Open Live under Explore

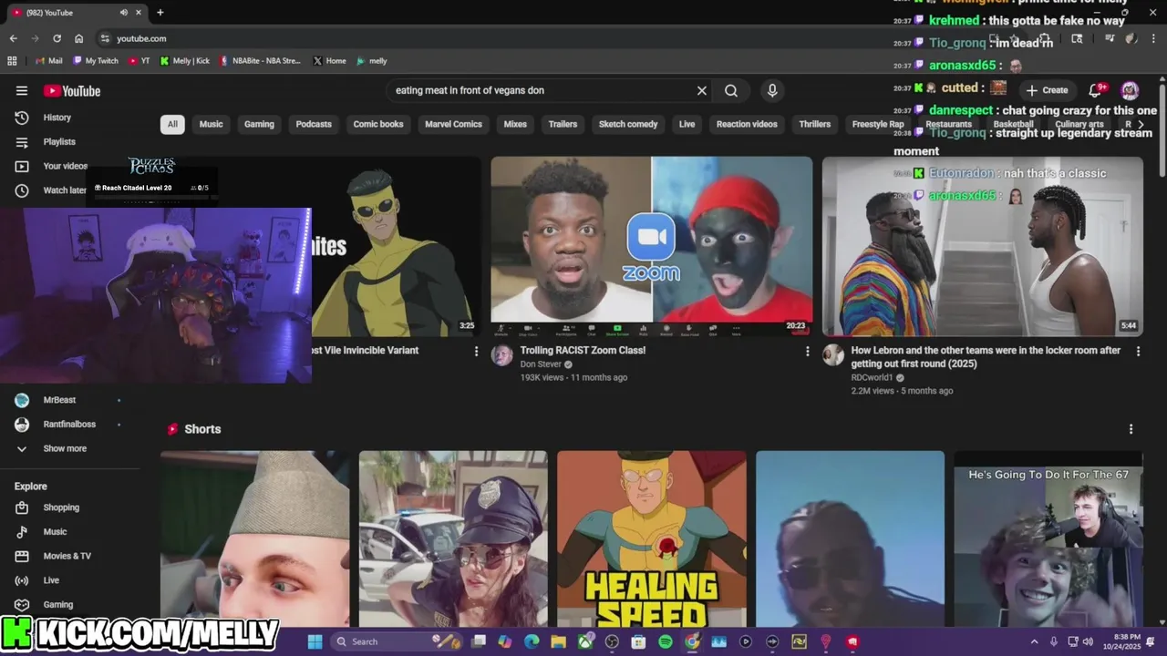51,580
